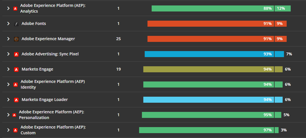This screenshot has width=306, height=138.
Task: Click Adobe icon beside AEP Identity
Action: [x=16, y=85]
